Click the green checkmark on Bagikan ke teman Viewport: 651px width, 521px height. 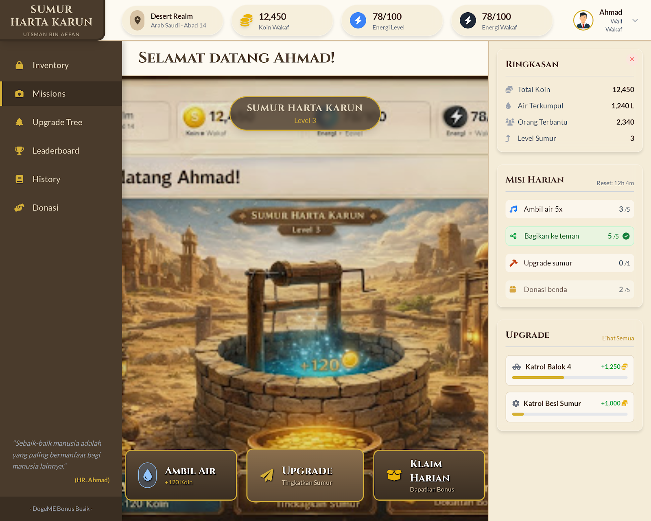point(626,236)
